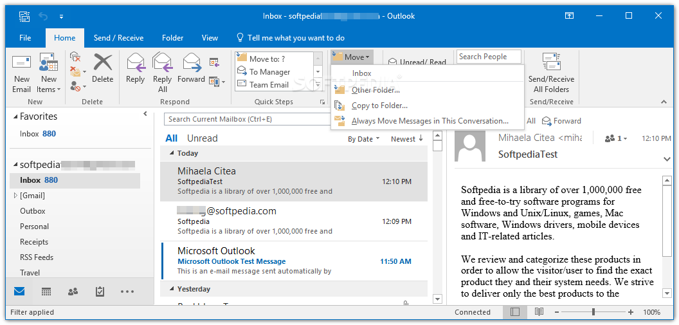Choose the Move to: ? quick step
This screenshot has width=679, height=325.
click(274, 59)
